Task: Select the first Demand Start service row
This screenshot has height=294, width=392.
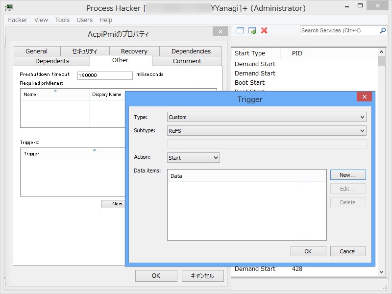Action: [x=305, y=64]
